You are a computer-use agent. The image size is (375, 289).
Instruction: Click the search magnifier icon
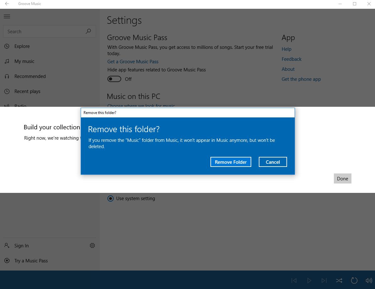coord(88,31)
